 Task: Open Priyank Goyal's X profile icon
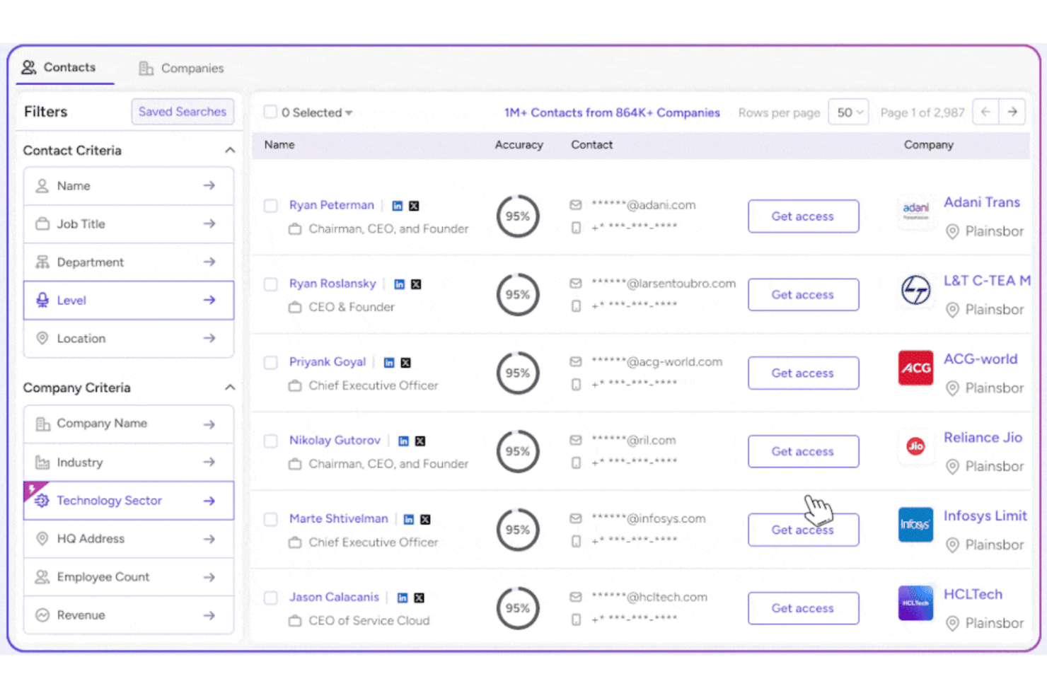tap(405, 363)
